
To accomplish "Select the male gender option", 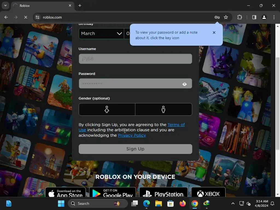I will [164, 109].
